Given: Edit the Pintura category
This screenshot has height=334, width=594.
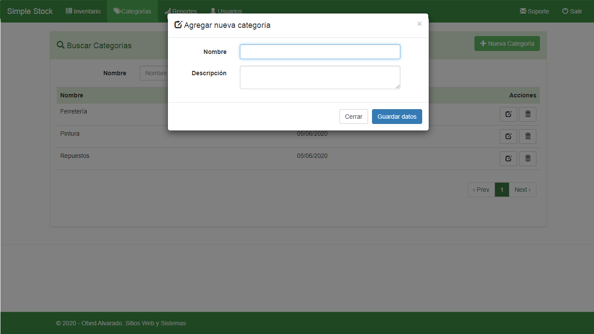Looking at the screenshot, I should click(x=508, y=137).
